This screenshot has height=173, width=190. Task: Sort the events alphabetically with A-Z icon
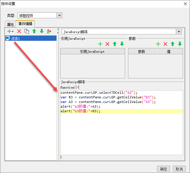[x=49, y=31]
